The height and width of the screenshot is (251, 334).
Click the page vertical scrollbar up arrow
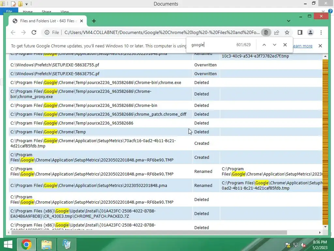click(x=325, y=56)
